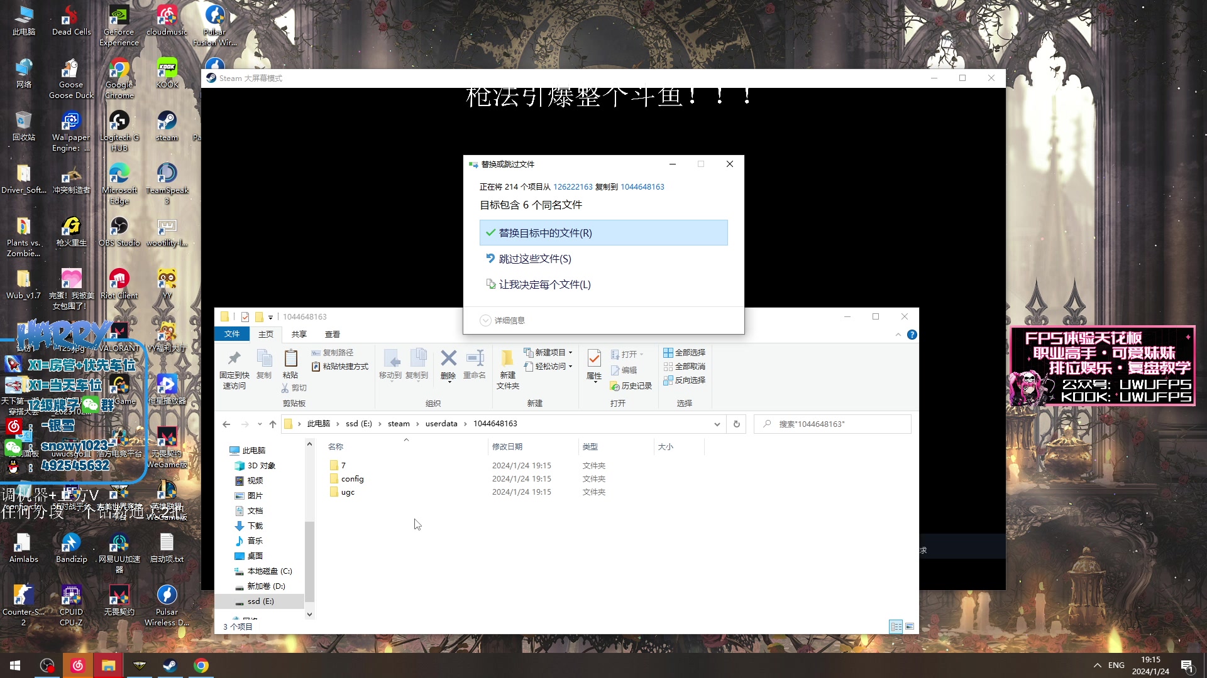Click Paste shortcut (粘贴快捷方式) in ribbon
This screenshot has width=1207, height=678.
tap(340, 367)
